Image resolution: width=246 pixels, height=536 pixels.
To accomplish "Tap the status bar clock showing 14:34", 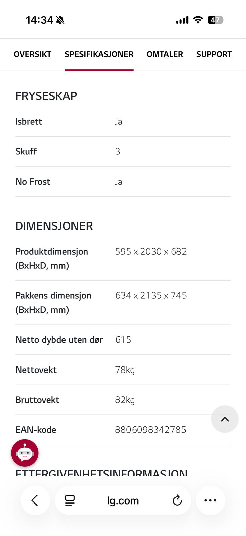I will tap(39, 20).
